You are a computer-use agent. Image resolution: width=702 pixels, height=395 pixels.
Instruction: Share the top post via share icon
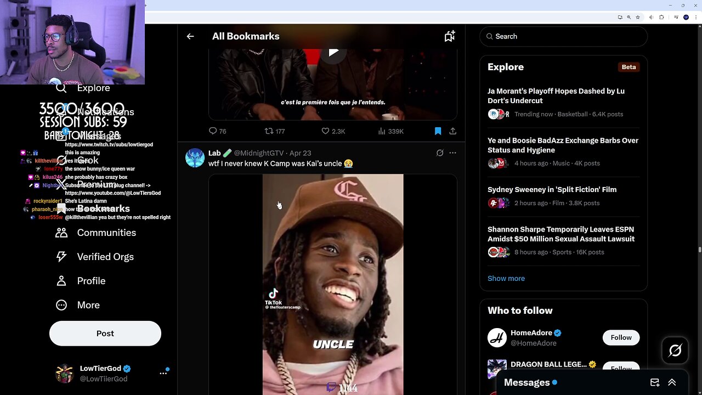tap(452, 131)
